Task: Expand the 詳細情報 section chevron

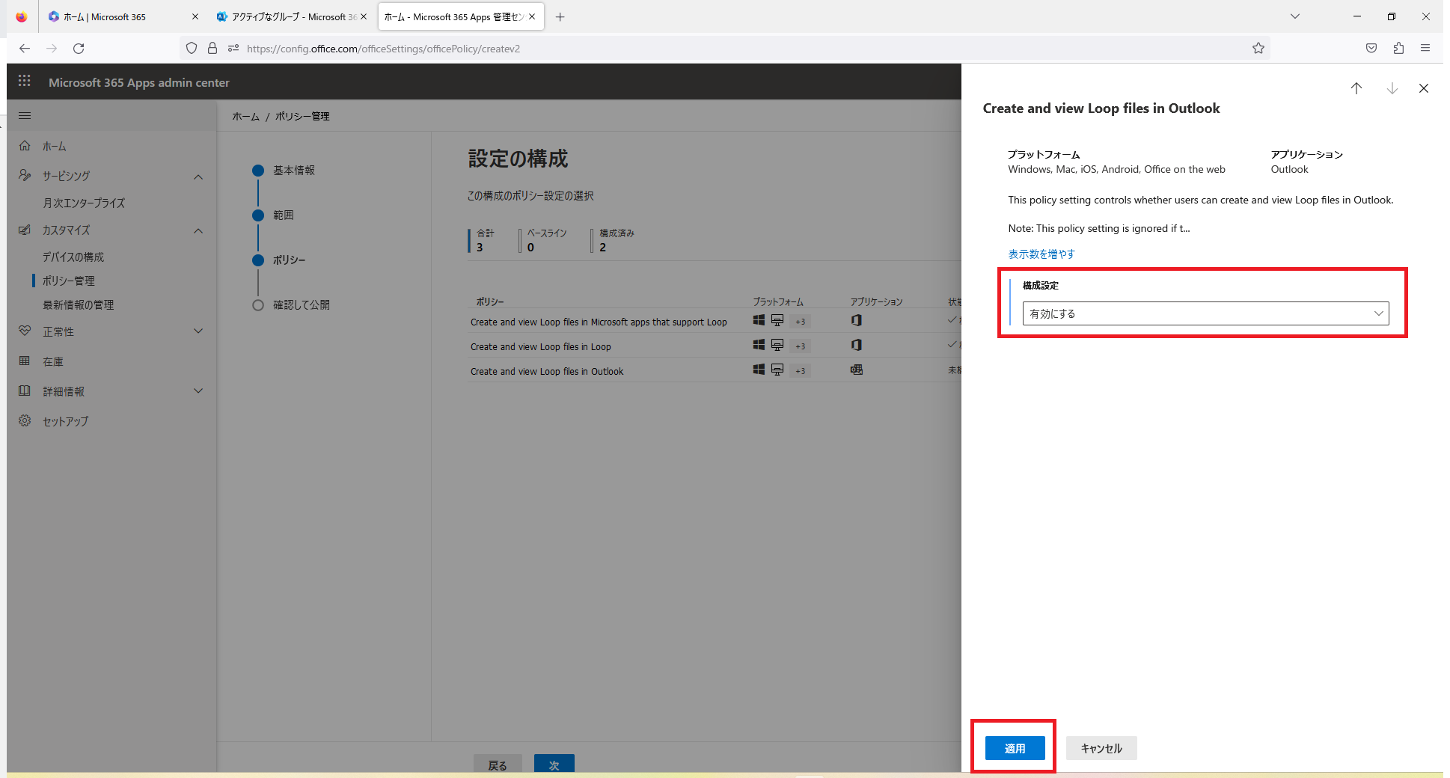Action: [x=198, y=390]
